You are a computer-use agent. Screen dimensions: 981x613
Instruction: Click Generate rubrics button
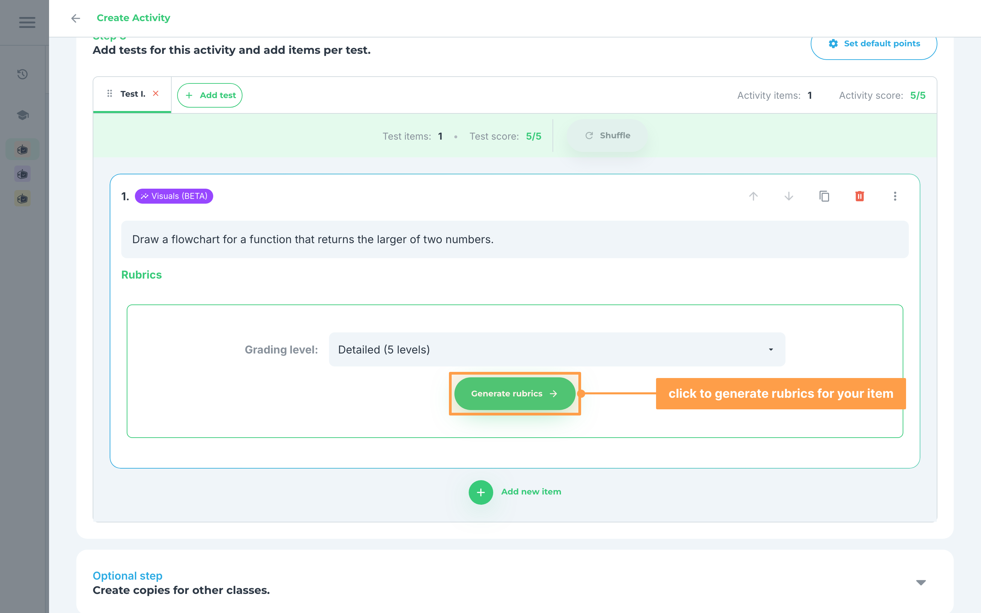[515, 394]
